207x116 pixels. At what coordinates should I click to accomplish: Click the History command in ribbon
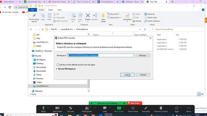tap(137, 21)
